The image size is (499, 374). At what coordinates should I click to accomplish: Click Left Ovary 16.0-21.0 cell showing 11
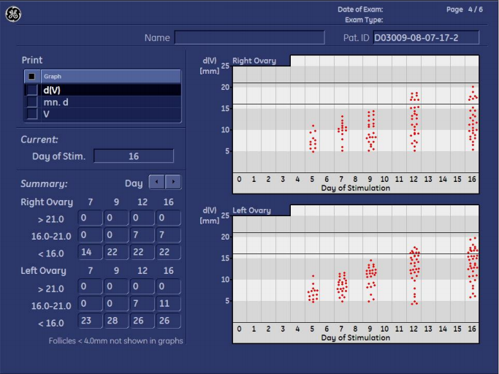pos(168,304)
